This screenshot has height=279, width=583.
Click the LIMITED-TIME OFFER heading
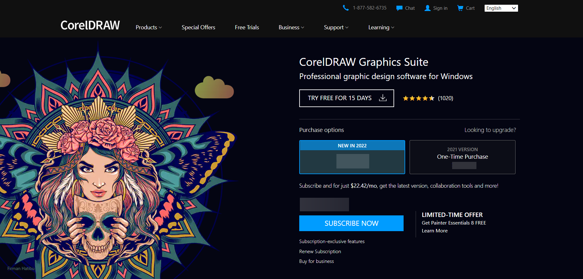(452, 215)
